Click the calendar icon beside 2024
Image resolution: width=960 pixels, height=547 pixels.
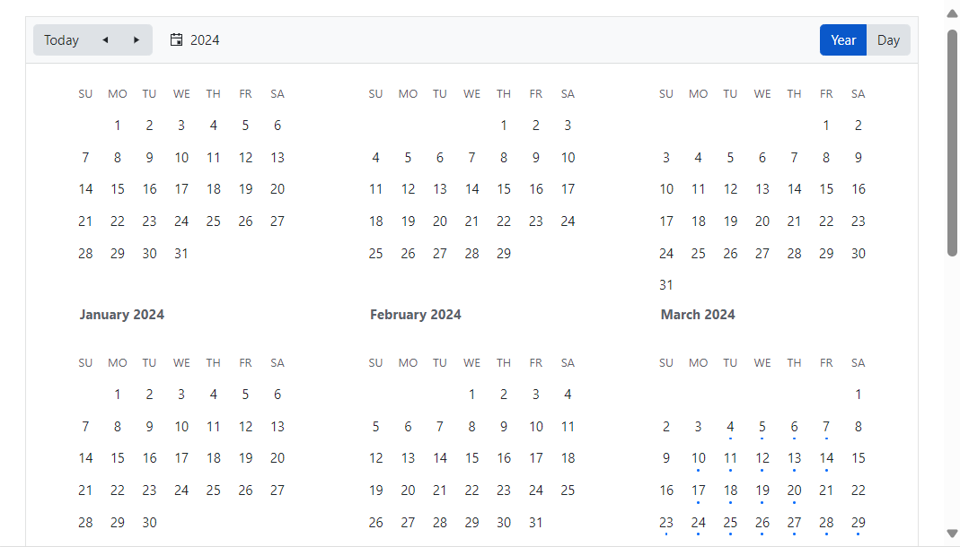coord(177,40)
